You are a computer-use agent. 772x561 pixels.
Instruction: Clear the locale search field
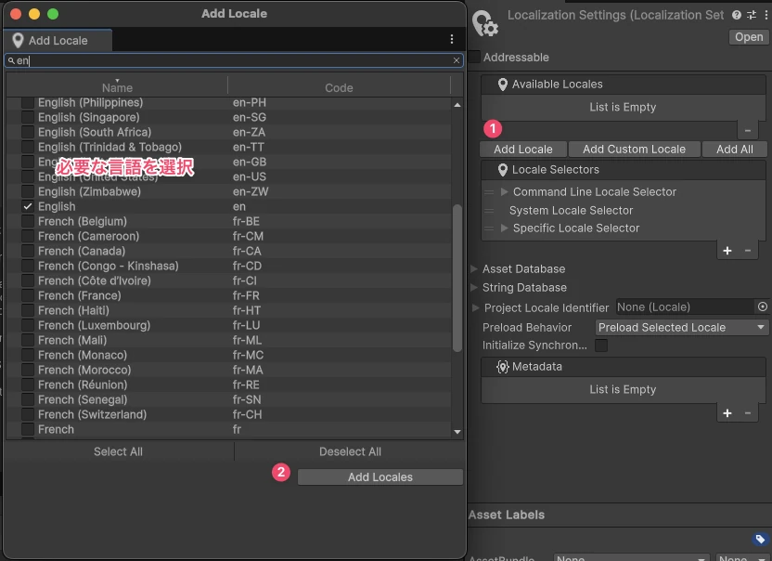coord(457,60)
